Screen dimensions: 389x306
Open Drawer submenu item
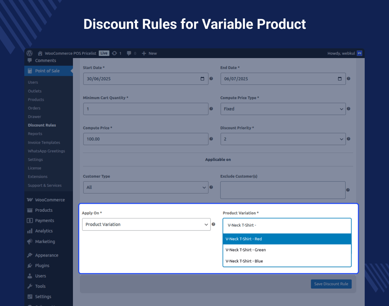(x=34, y=117)
